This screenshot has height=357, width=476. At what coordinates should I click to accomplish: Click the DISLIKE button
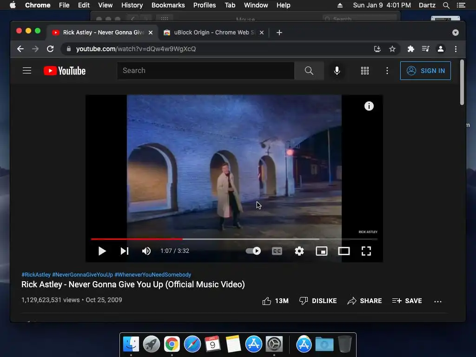[x=318, y=301]
